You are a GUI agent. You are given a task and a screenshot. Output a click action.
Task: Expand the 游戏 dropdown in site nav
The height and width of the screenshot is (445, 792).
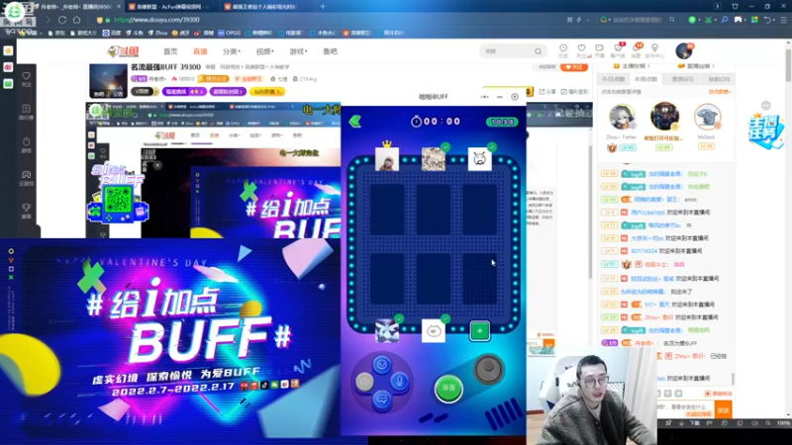[298, 51]
